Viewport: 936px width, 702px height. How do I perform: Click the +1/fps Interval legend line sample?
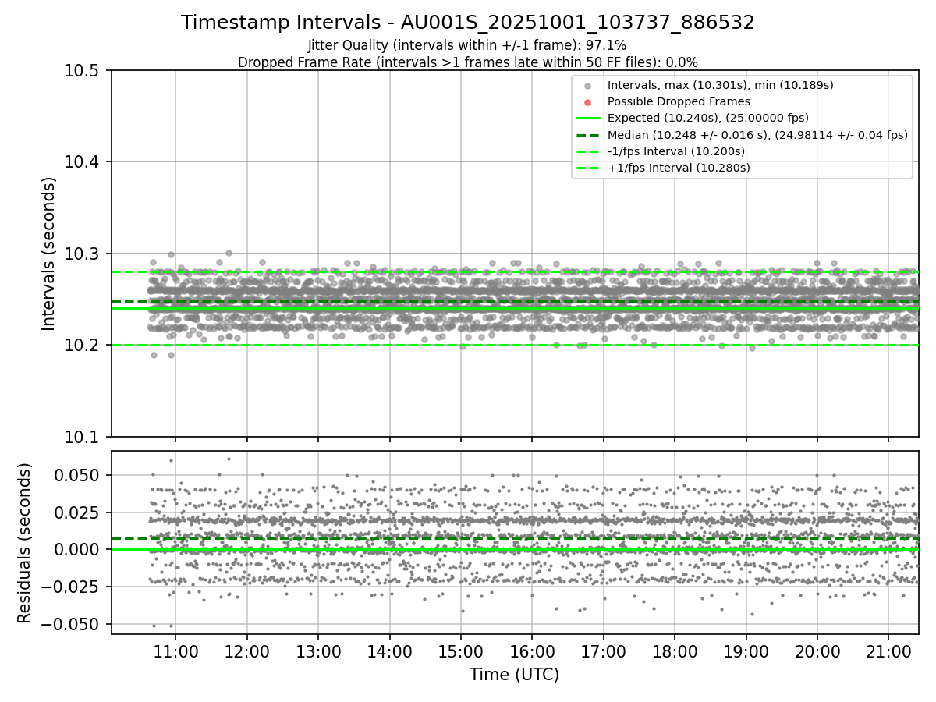coord(588,167)
